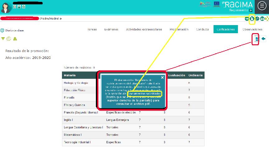Click the envelope messages icon

tap(247, 19)
